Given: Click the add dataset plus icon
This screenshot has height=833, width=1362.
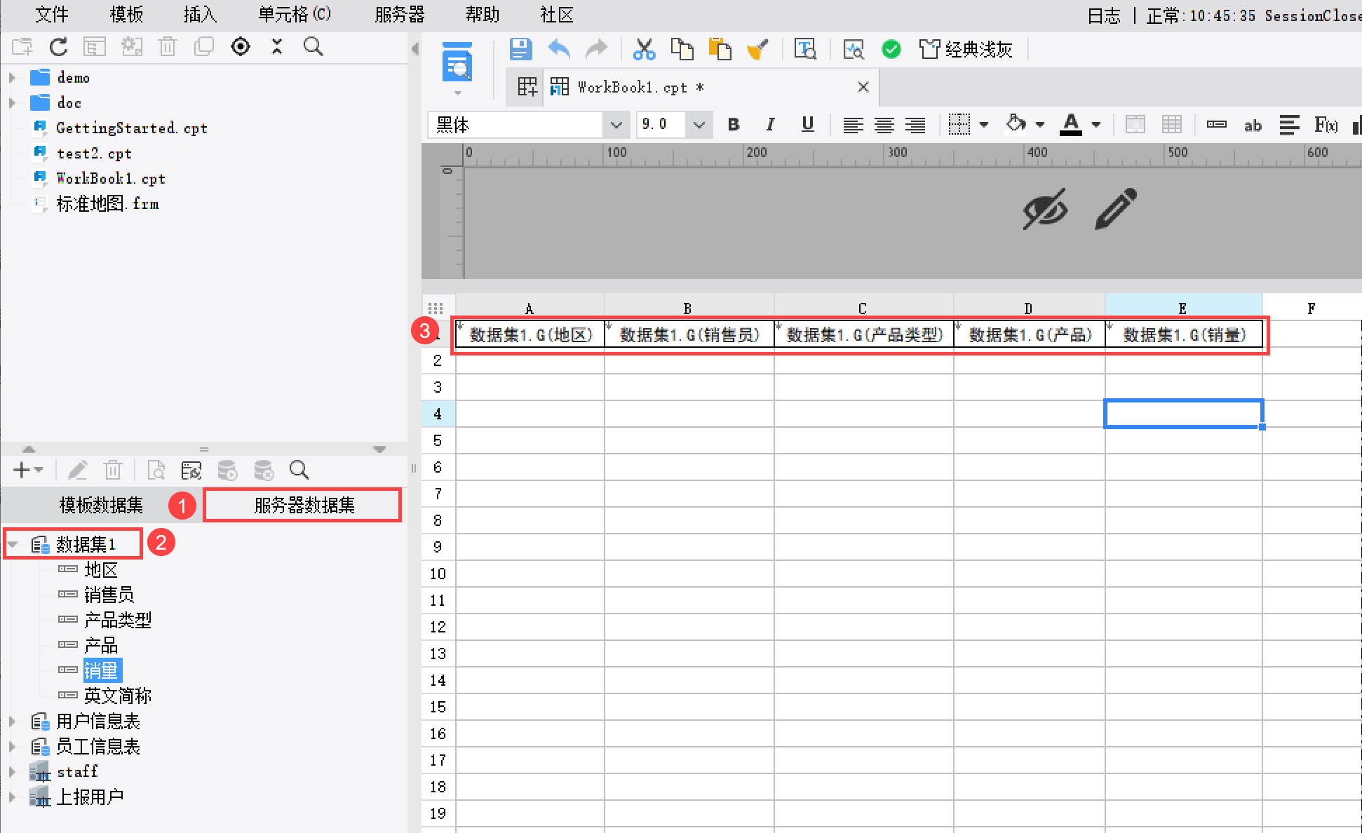Looking at the screenshot, I should 22,470.
